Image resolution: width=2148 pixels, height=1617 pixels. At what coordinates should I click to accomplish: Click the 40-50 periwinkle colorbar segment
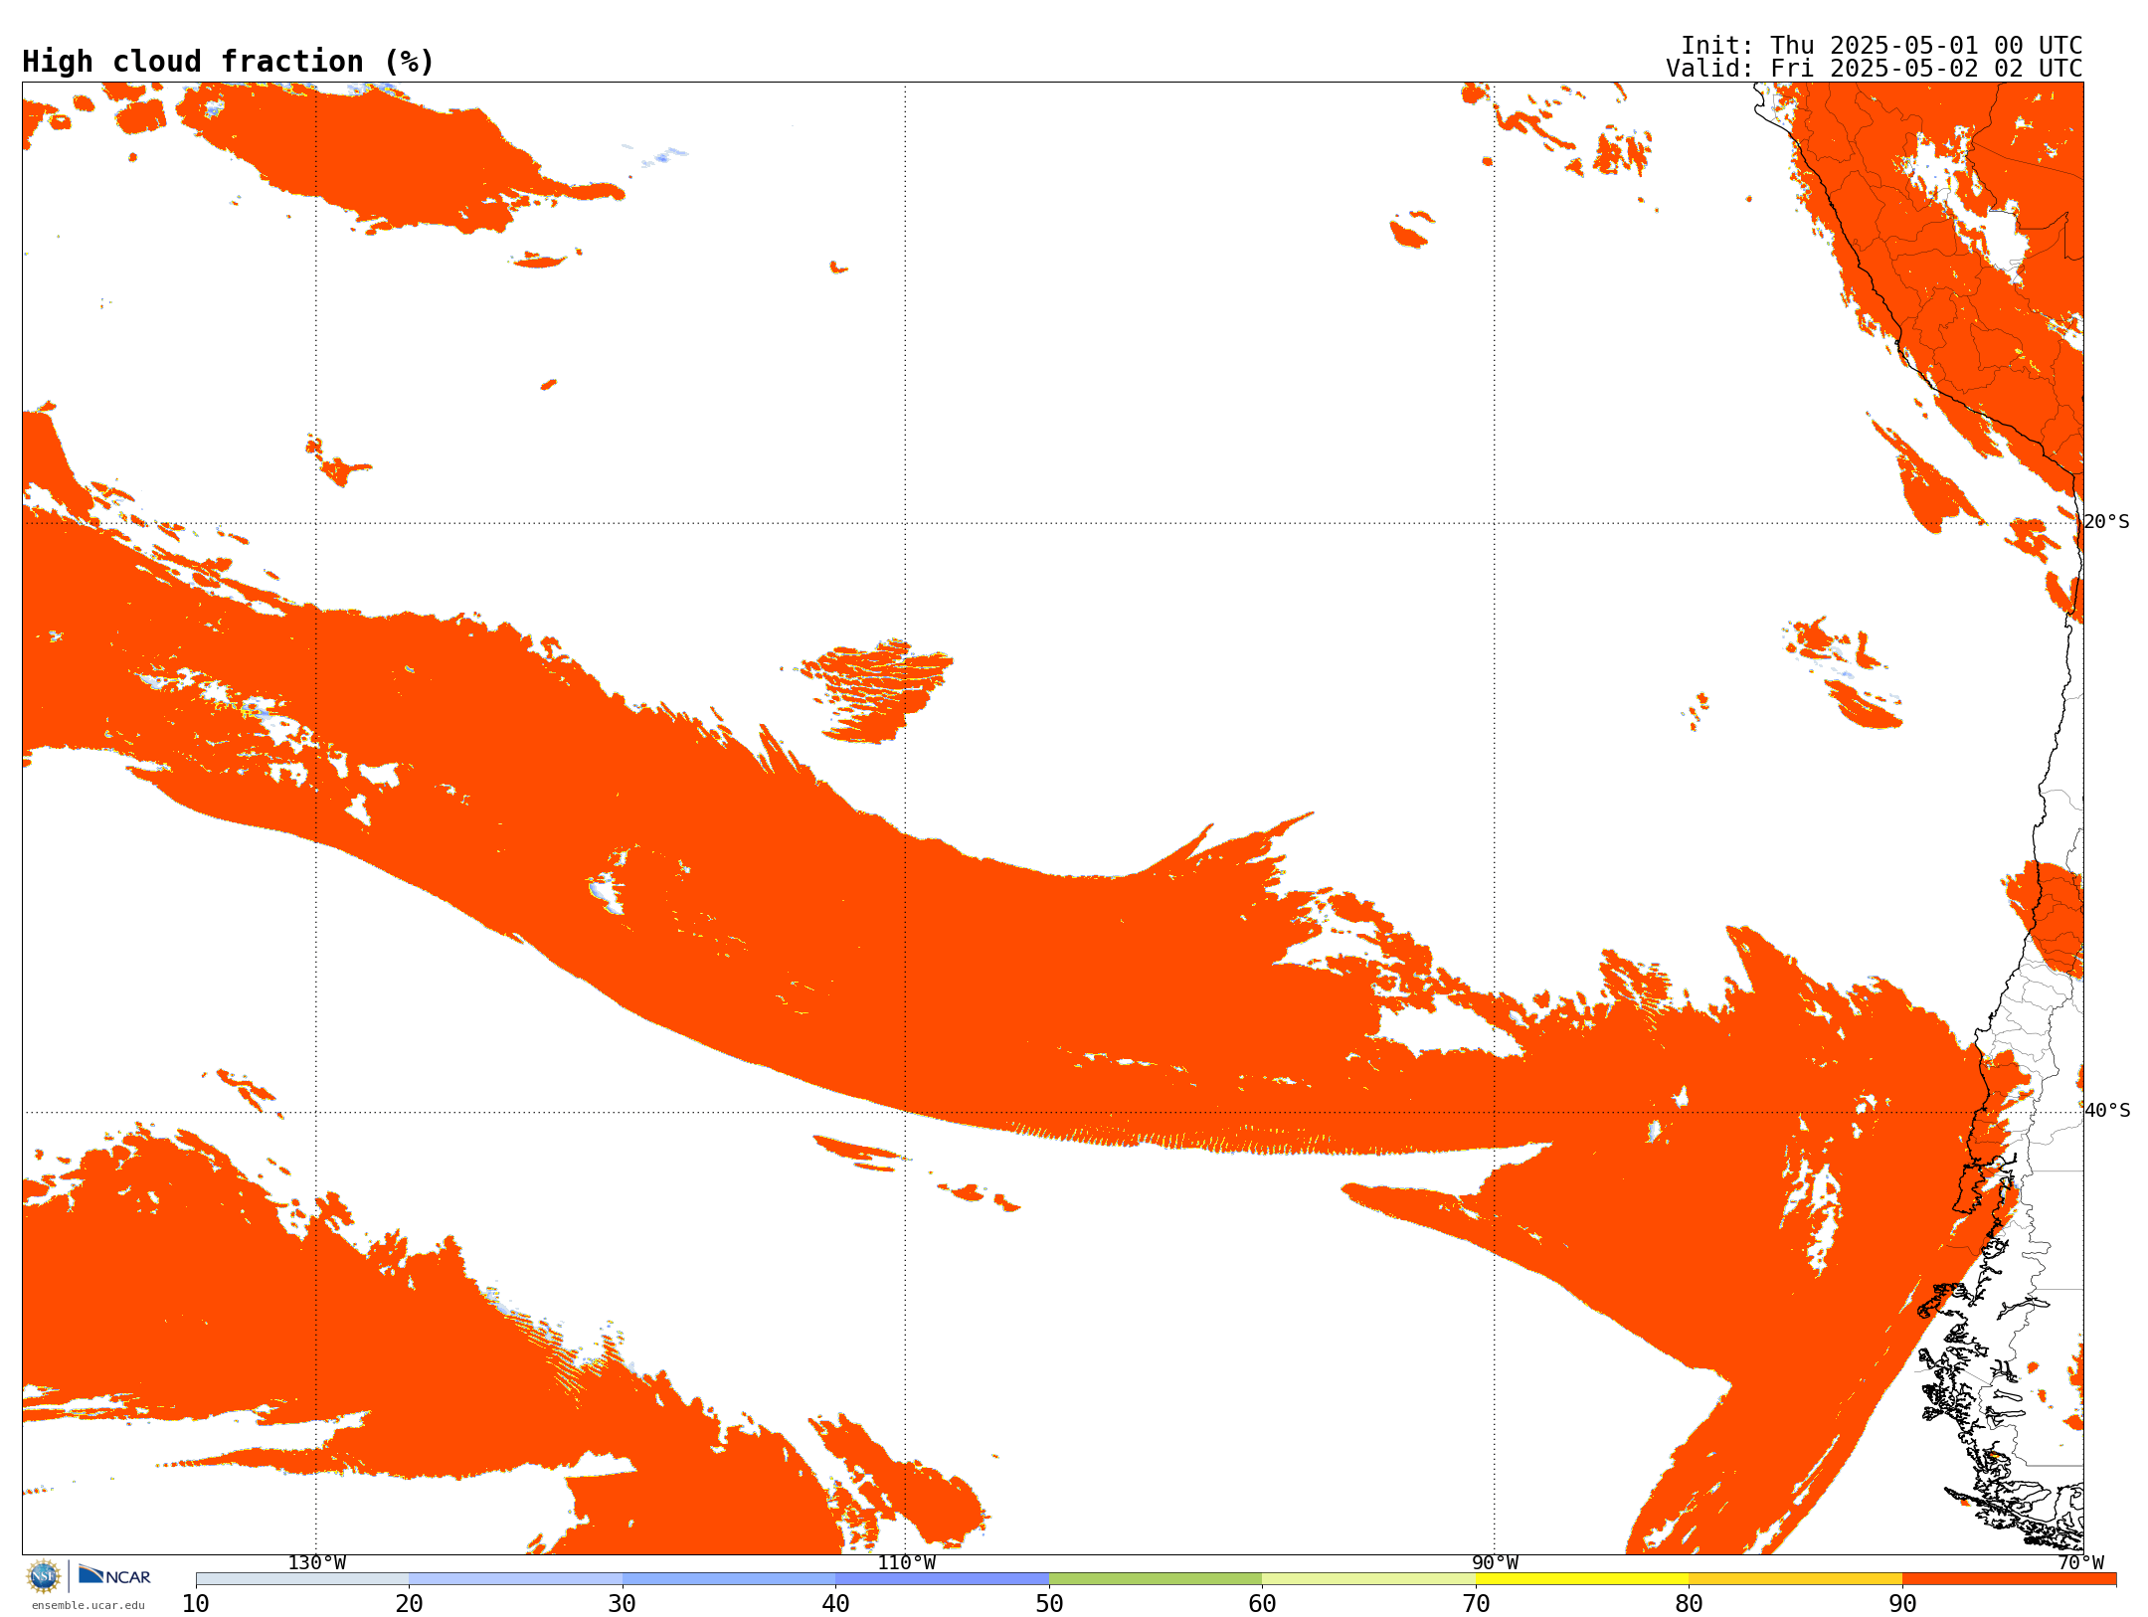pyautogui.click(x=942, y=1579)
